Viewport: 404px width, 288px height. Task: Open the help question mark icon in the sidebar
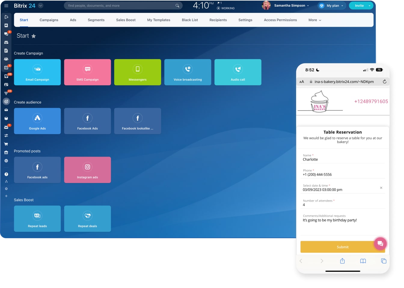(x=6, y=174)
